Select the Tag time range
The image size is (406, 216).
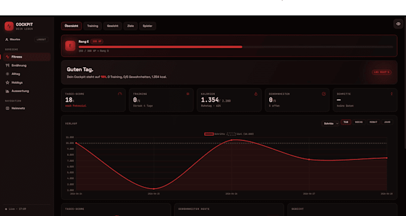[346, 122]
